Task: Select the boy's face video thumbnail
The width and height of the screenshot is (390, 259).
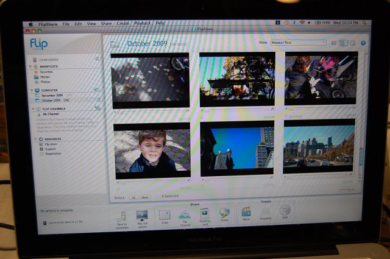Action: point(151,149)
